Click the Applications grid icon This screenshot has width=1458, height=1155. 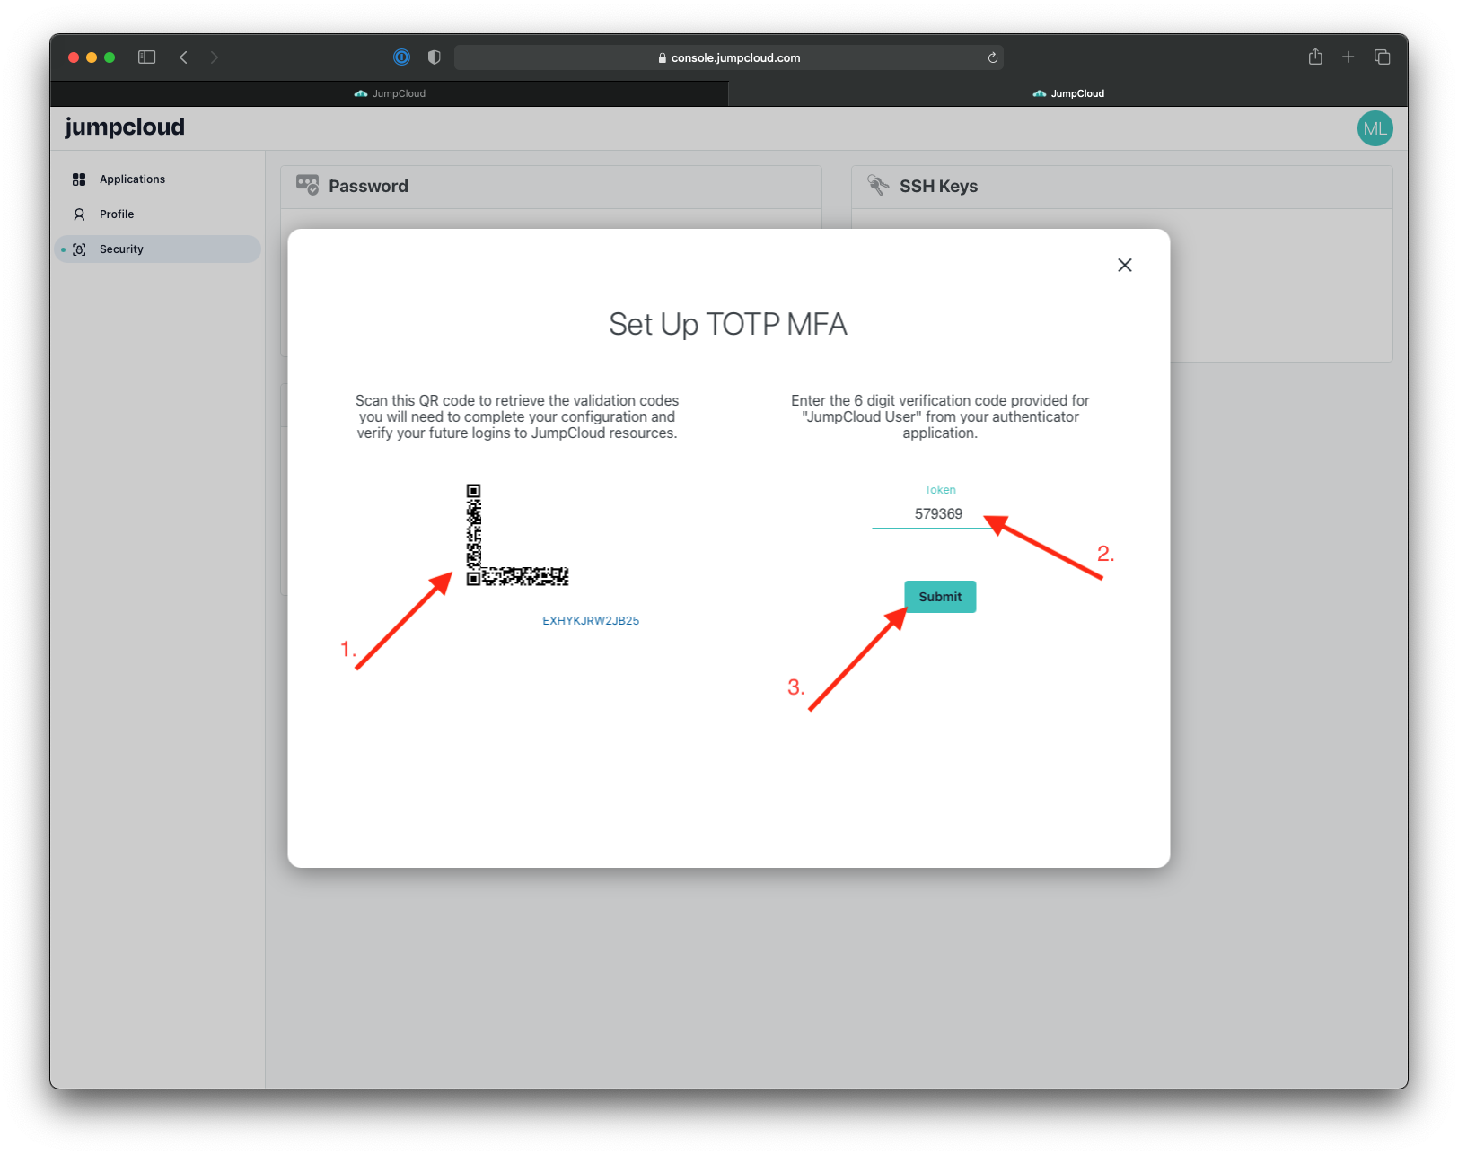pos(79,179)
